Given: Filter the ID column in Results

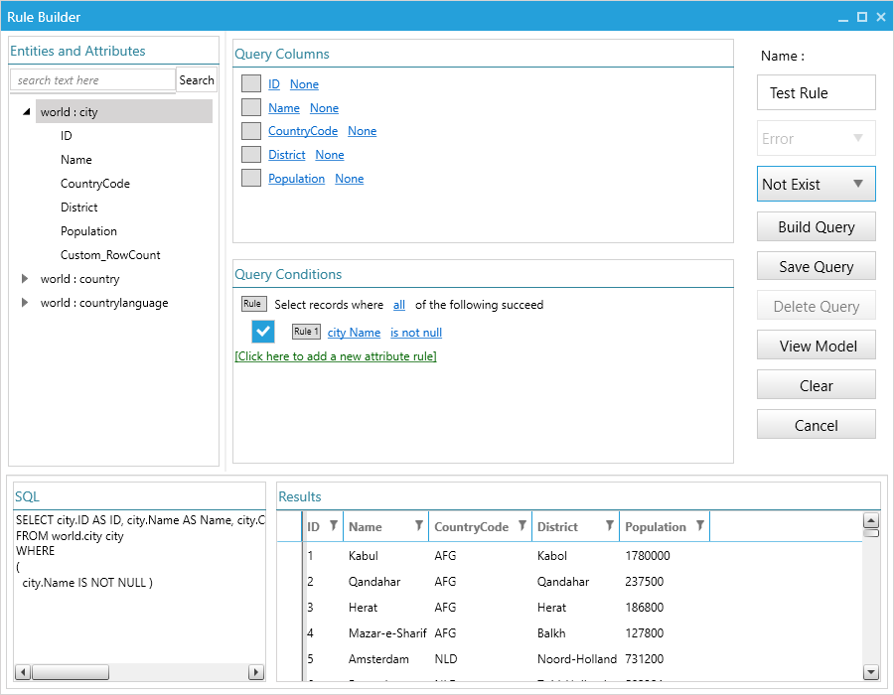Looking at the screenshot, I should coord(334,525).
